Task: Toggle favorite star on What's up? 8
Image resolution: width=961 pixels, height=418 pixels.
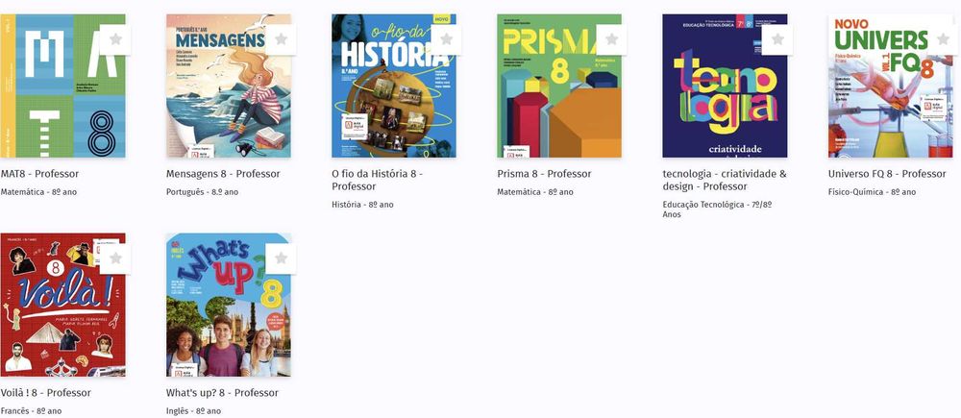Action: pyautogui.click(x=281, y=258)
